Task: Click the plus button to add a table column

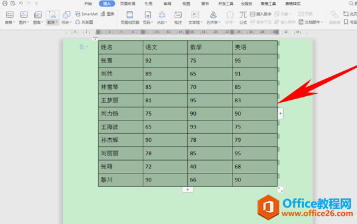Action: pos(280,113)
